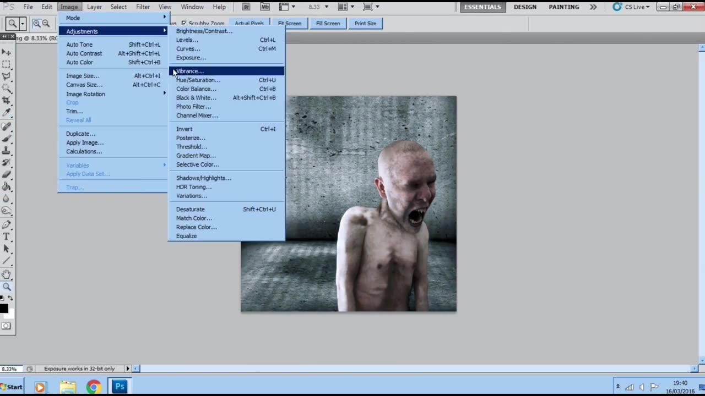The image size is (705, 396).
Task: Launch Mini Bridge from top bar
Action: click(x=265, y=7)
